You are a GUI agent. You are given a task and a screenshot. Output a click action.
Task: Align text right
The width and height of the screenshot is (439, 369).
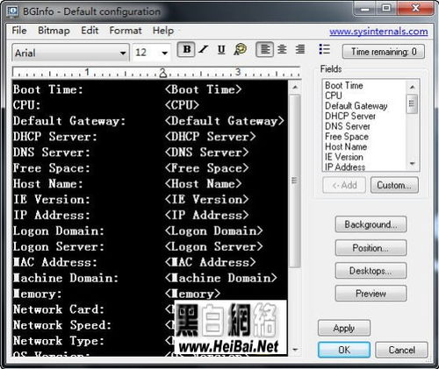(300, 50)
